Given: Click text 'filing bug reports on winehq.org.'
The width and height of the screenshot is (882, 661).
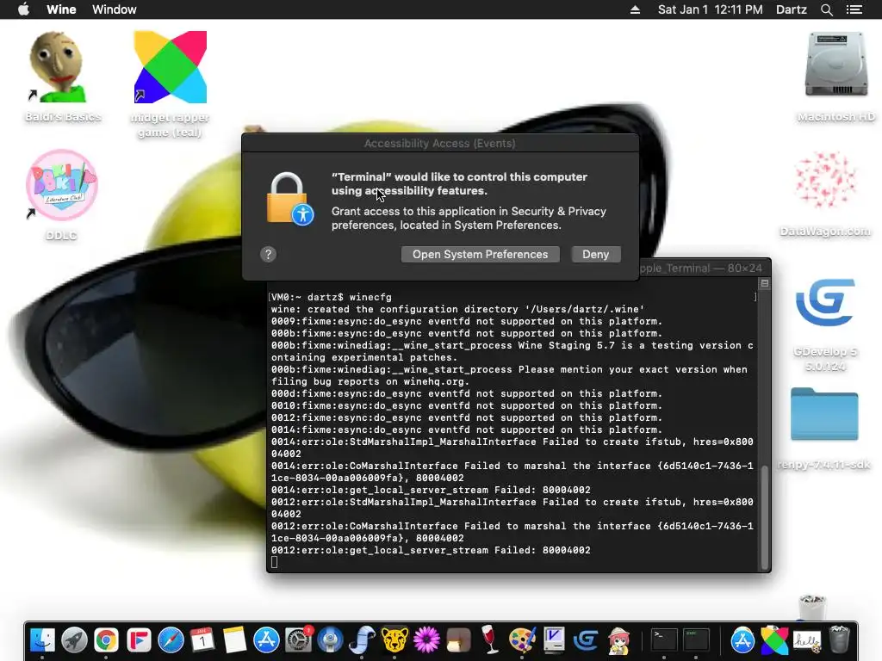Looking at the screenshot, I should pyautogui.click(x=370, y=381).
